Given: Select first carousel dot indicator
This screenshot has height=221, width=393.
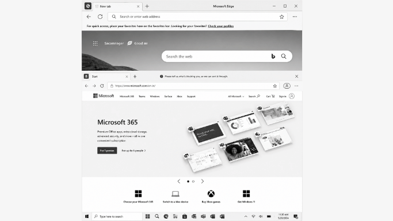Looking at the screenshot, I should 188,181.
